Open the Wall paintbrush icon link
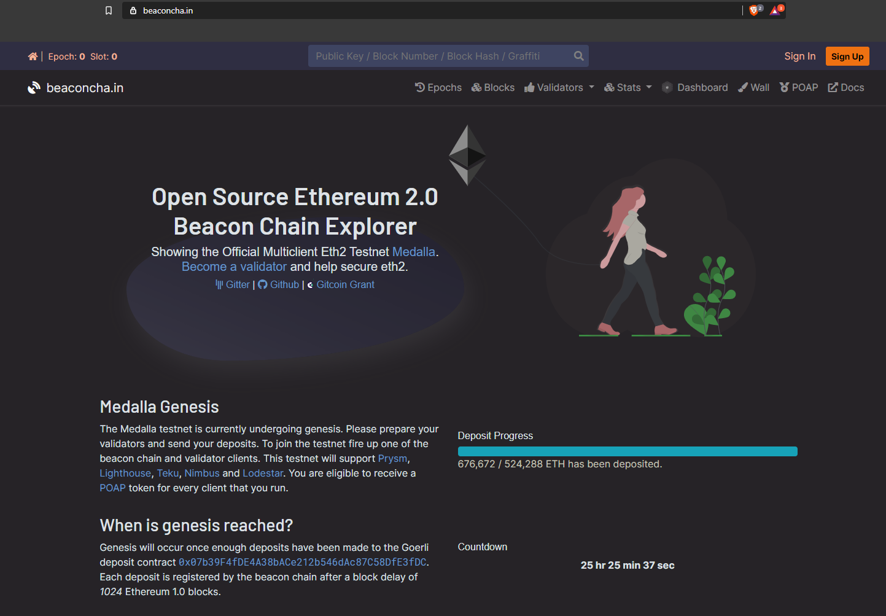Viewport: 886px width, 616px height. click(x=743, y=87)
